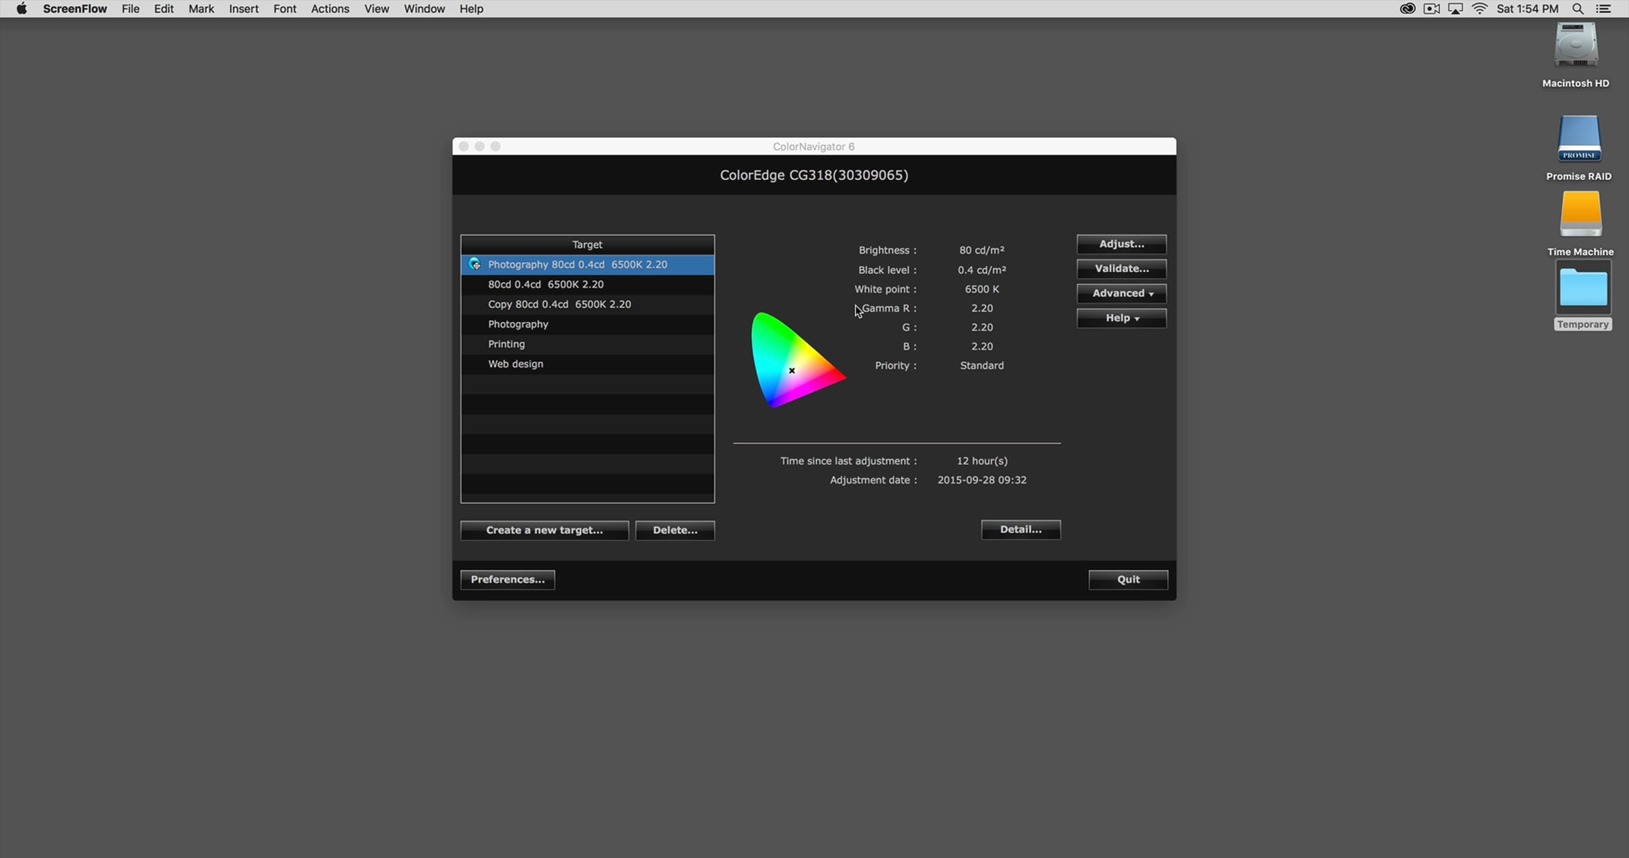Open the Advanced dropdown button
This screenshot has height=858, width=1629.
pos(1121,294)
